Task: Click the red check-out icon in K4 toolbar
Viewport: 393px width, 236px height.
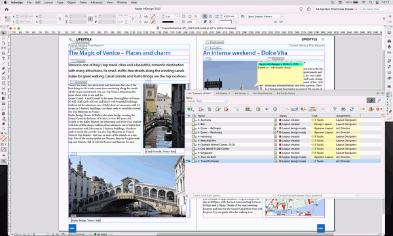Action: pos(227,109)
